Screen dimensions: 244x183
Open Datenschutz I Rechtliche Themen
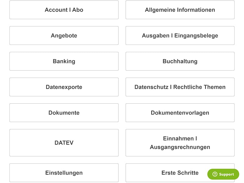(180, 87)
